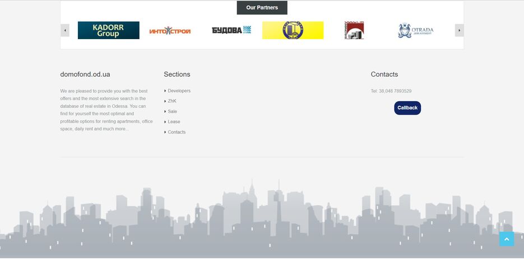This screenshot has width=524, height=259.
Task: Click the yellow partner logo with blue emblem
Action: [x=293, y=30]
